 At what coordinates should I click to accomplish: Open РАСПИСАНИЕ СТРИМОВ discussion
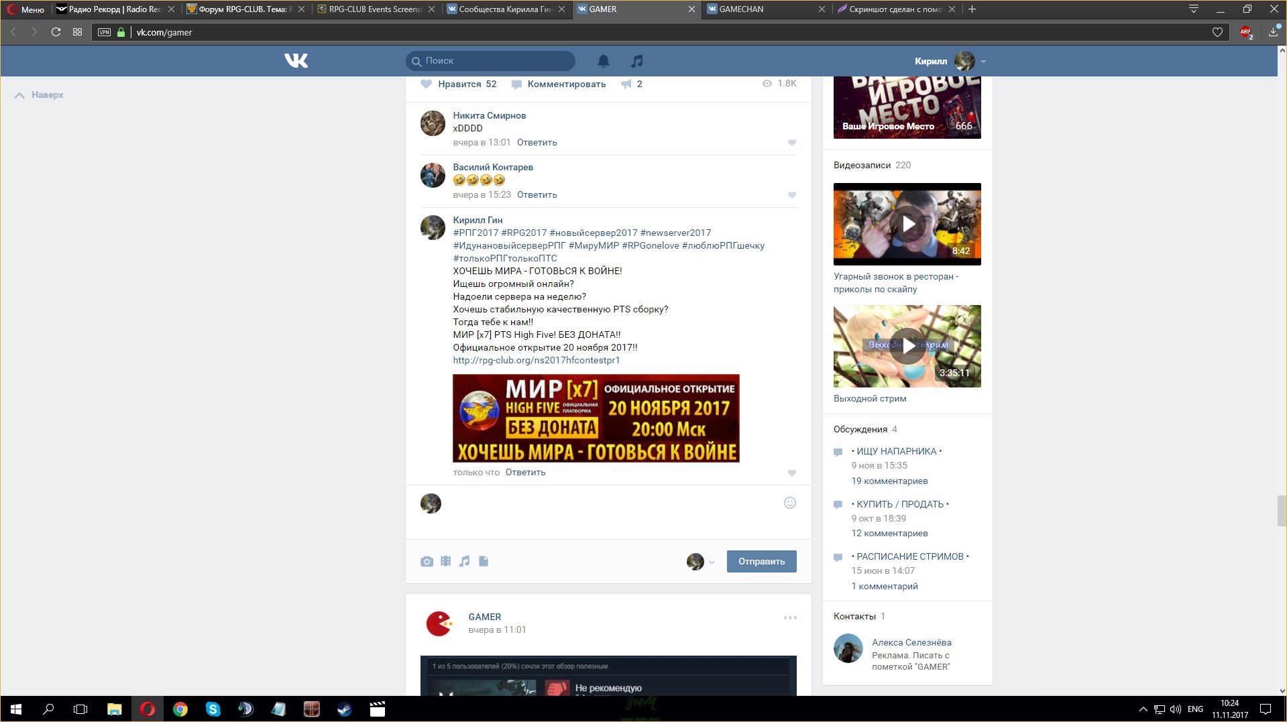(910, 556)
